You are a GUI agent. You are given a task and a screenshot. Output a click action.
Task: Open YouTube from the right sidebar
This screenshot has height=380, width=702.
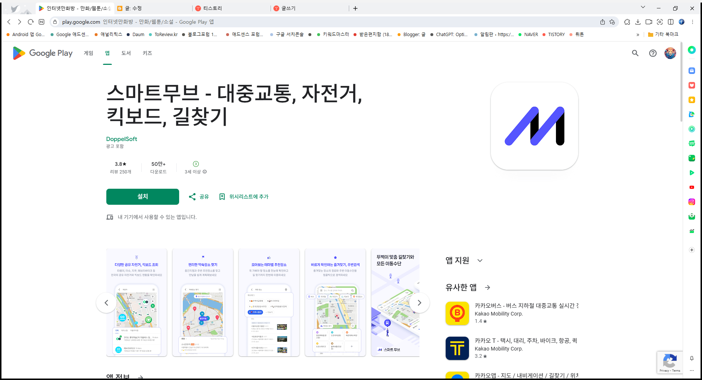[691, 187]
